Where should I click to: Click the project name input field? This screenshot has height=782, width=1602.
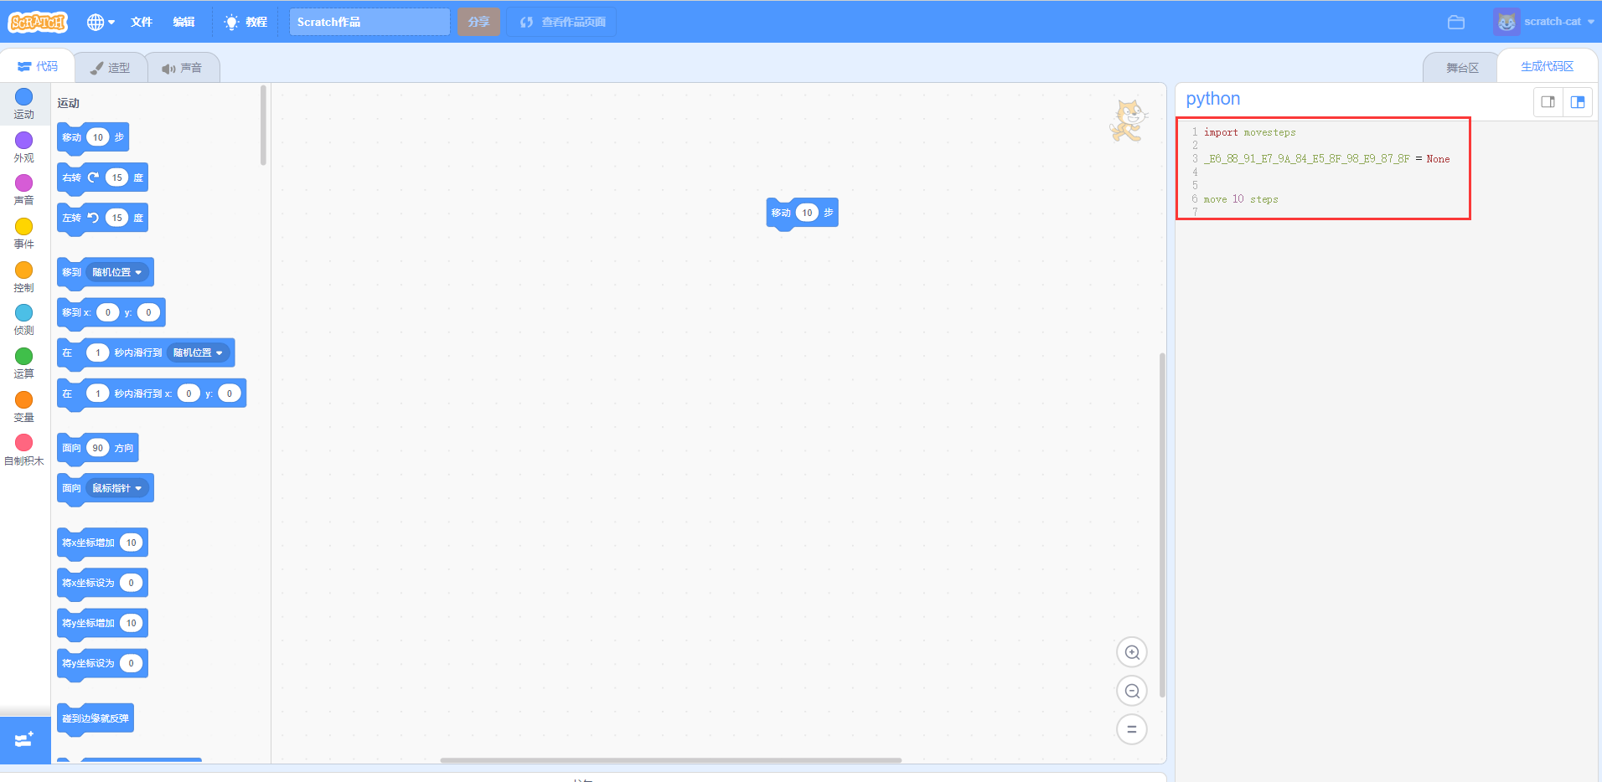[x=369, y=22]
